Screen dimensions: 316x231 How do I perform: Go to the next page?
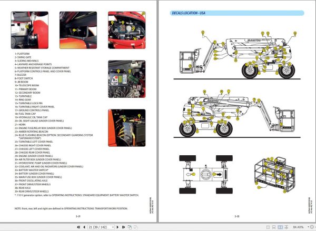[117, 227]
